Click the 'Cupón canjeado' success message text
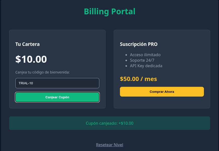The image size is (219, 151). click(x=102, y=123)
